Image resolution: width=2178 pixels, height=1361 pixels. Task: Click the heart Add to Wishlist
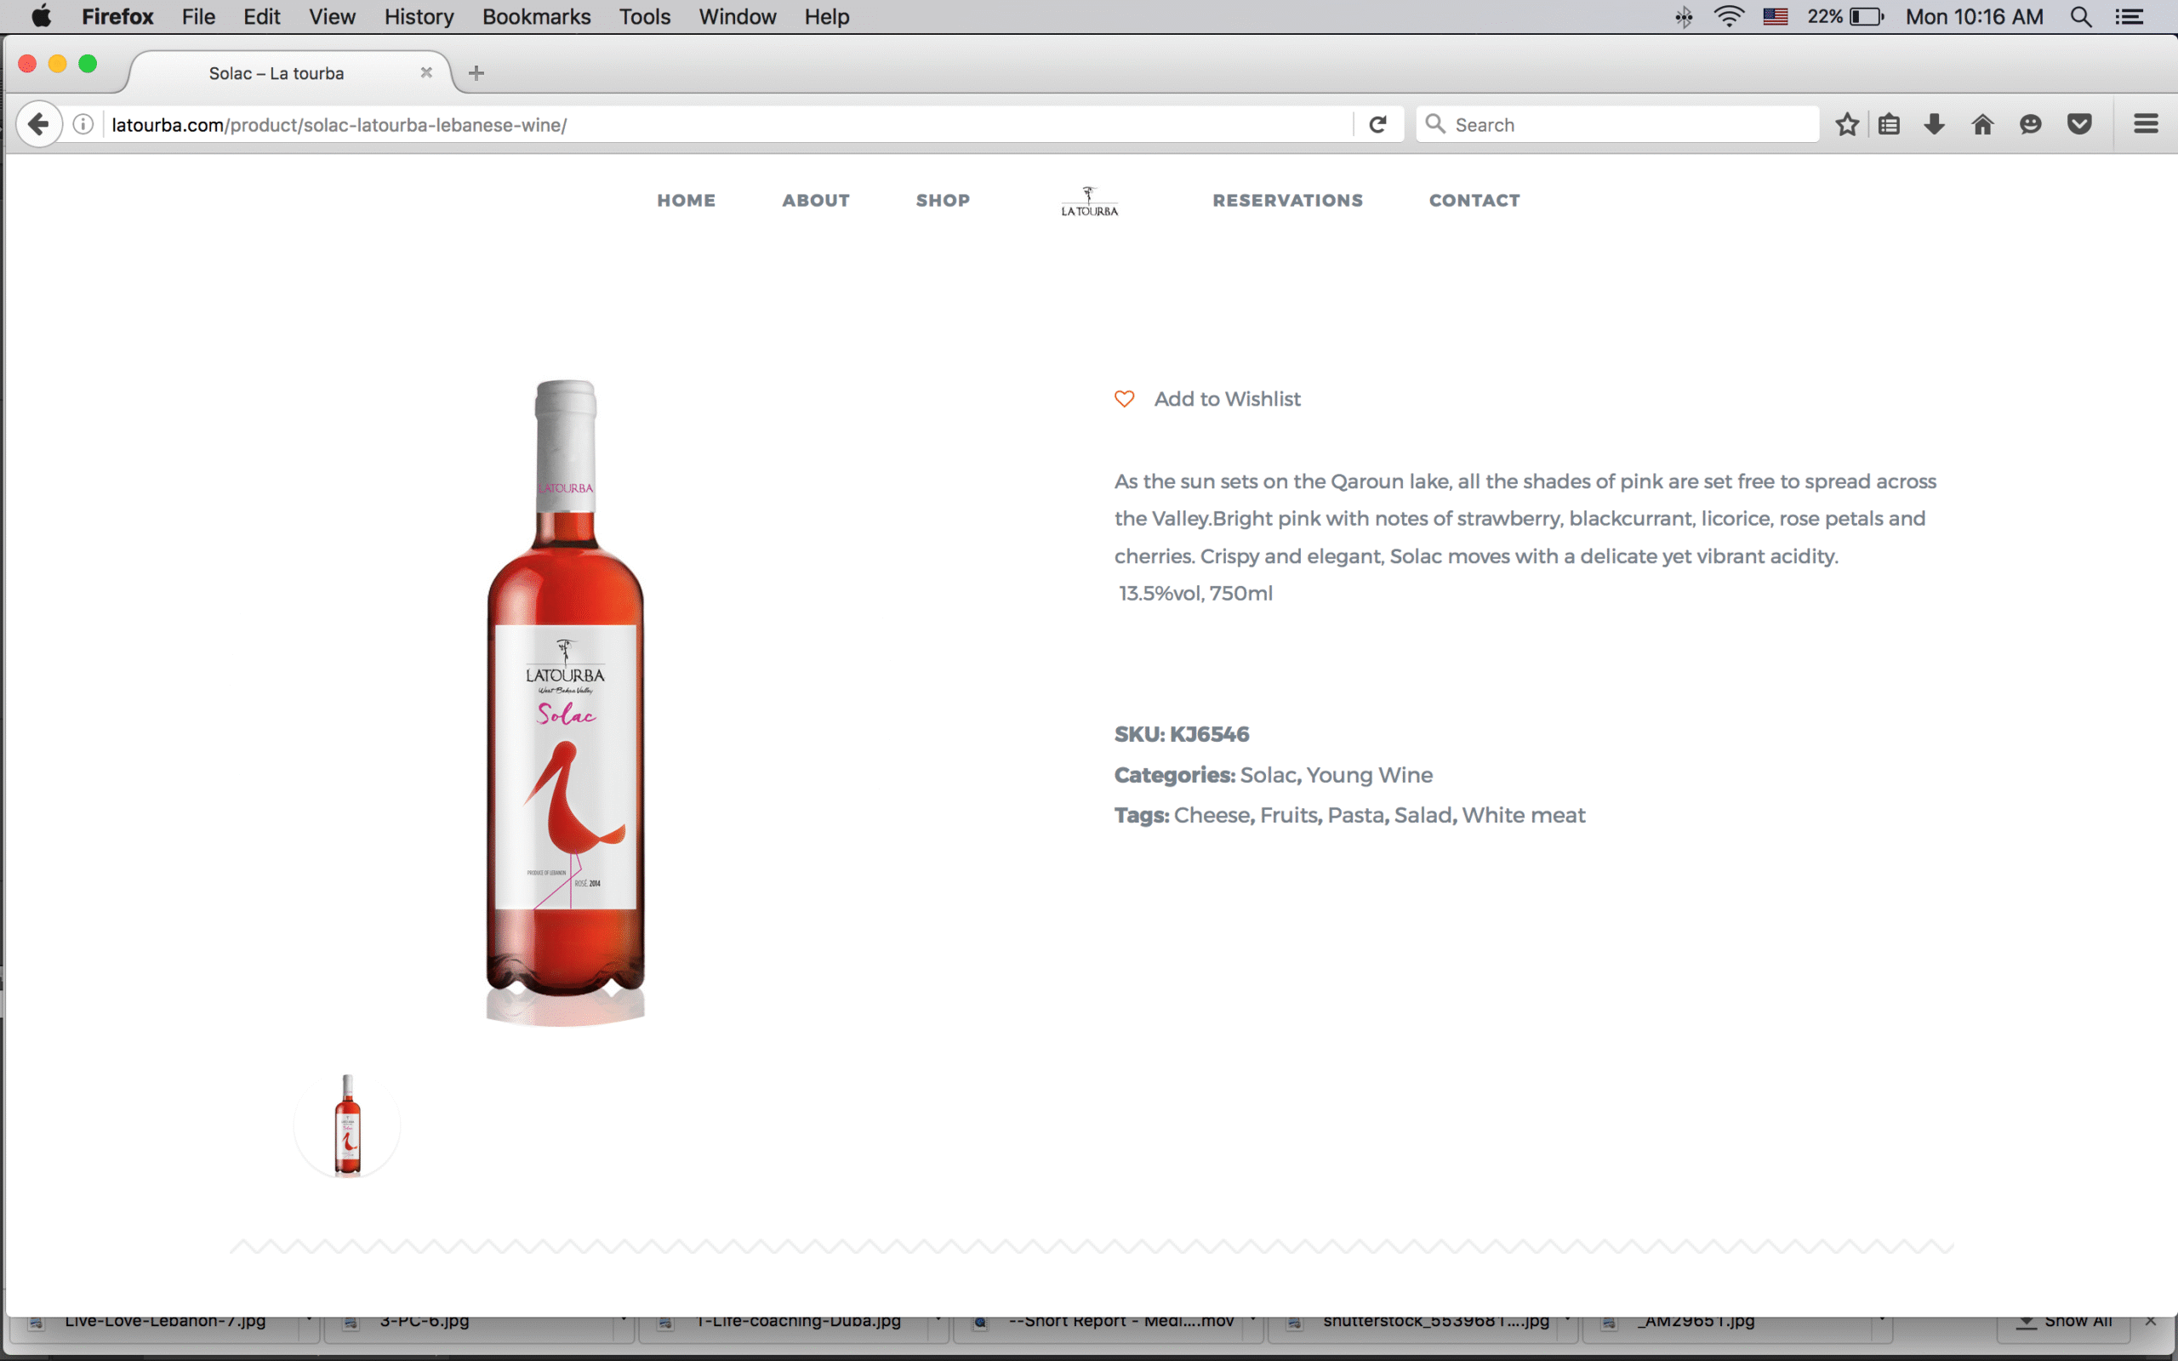[1124, 399]
